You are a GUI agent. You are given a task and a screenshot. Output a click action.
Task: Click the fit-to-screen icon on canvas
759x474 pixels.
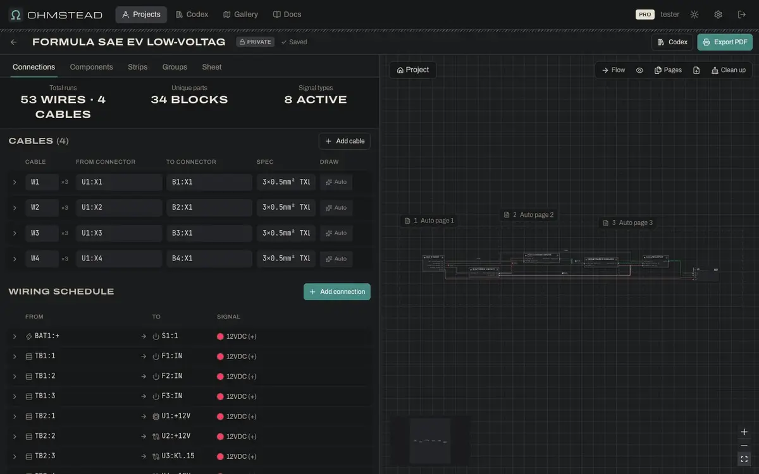click(x=744, y=459)
